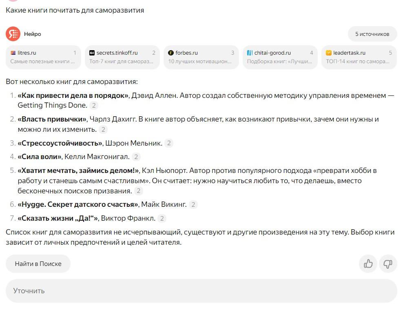
Task: Click citation badge next to Виктор Франкл
Action: [162, 218]
